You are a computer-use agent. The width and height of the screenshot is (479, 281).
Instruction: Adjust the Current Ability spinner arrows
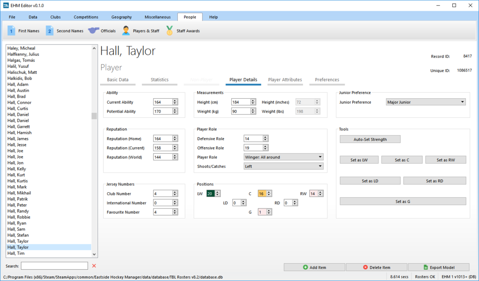point(175,102)
